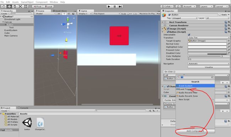Screen dimensions: 231x137
Task: Open scene effects image icon
Action: [x=73, y=13]
